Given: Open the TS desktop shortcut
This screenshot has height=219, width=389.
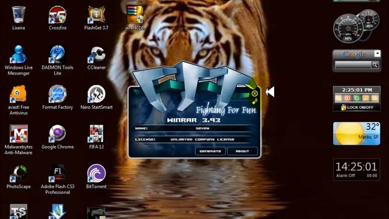Looking at the screenshot, I should pos(19,212).
